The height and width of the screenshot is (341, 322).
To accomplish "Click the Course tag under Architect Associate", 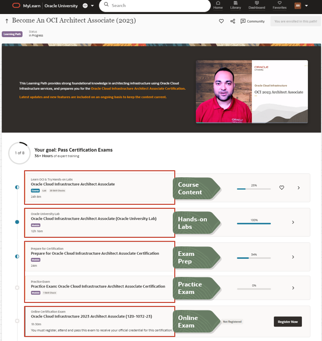I will 35,191.
